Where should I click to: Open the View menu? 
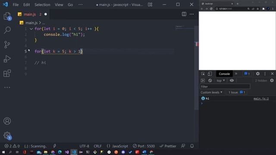point(59,5)
